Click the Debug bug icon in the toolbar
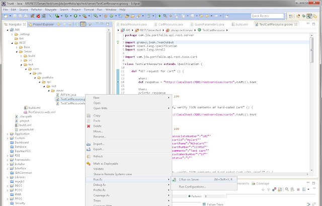This screenshot has width=322, height=206. tap(66, 16)
